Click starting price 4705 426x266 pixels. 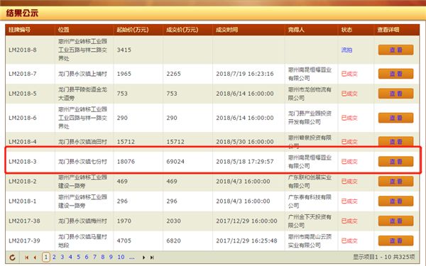click(124, 240)
